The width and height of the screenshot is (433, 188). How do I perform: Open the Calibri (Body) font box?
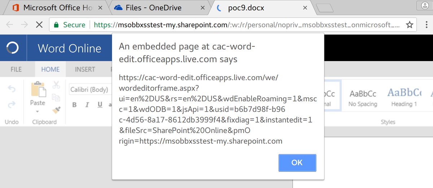point(90,89)
